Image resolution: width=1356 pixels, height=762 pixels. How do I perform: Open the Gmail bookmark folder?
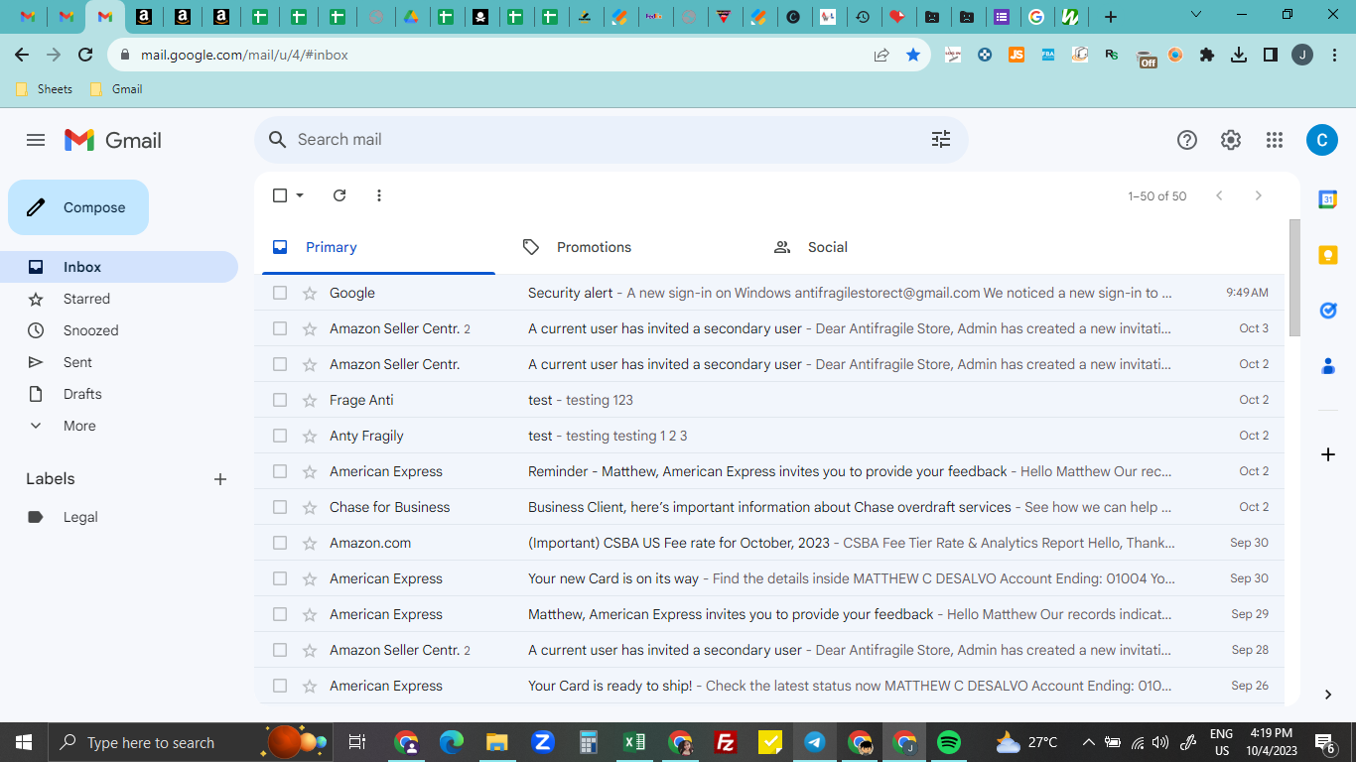click(116, 89)
